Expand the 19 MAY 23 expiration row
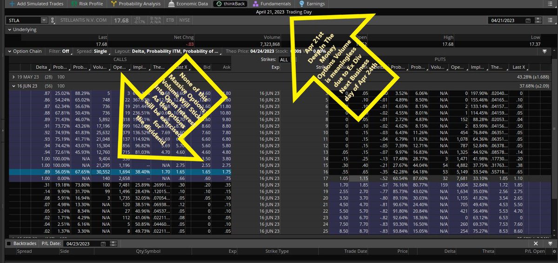Image resolution: width=558 pixels, height=263 pixels. click(x=13, y=76)
